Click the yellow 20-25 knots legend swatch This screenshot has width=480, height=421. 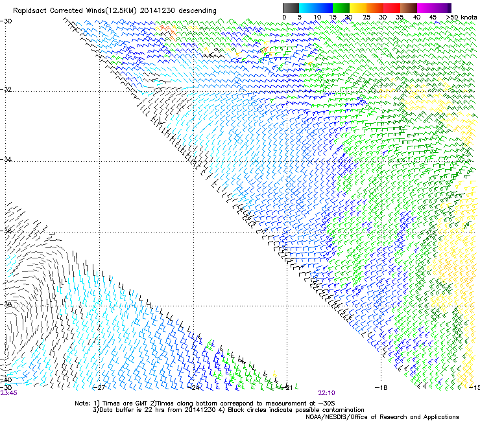pos(358,8)
